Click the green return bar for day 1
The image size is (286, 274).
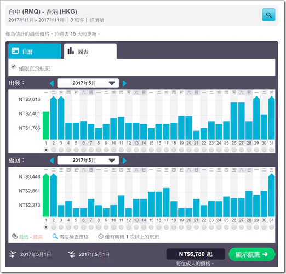(x=46, y=195)
